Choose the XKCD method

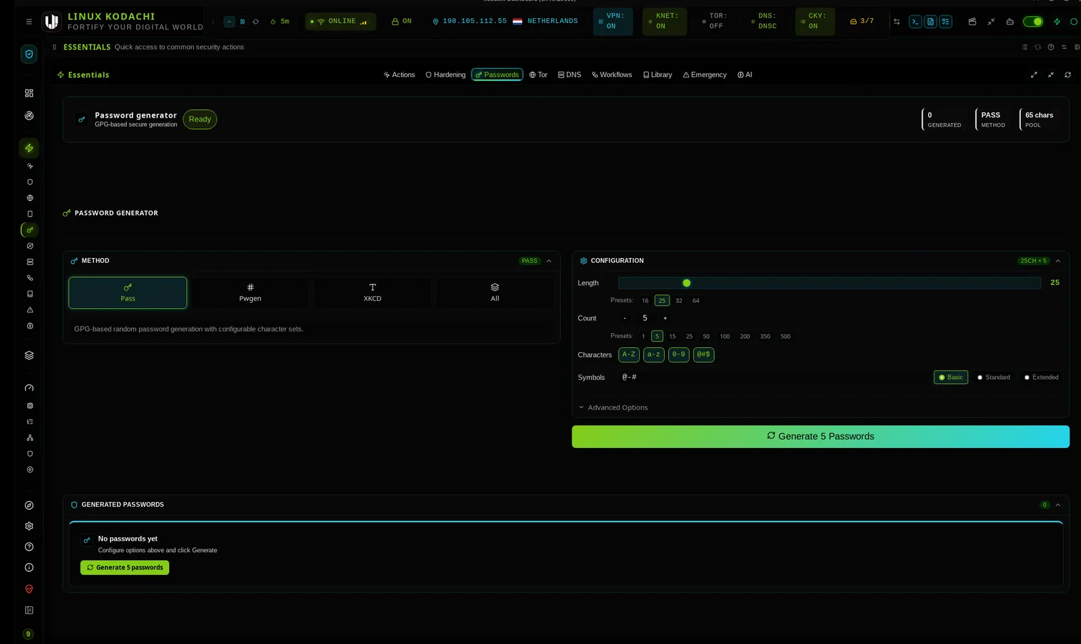coord(372,293)
